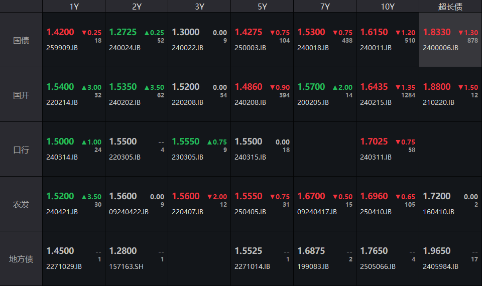Image resolution: width=482 pixels, height=286 pixels.
Task: Click the ▲3.00 change on 国开 1Y
Action: (91, 87)
